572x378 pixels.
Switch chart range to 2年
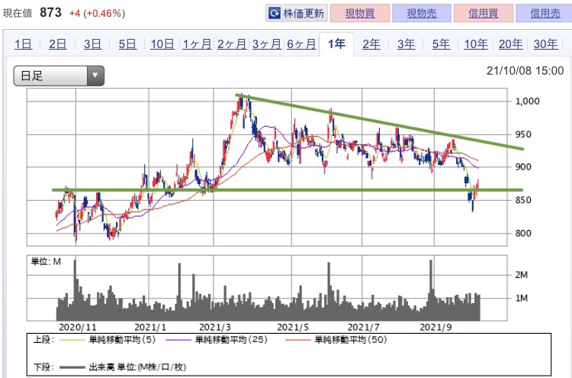coord(371,44)
